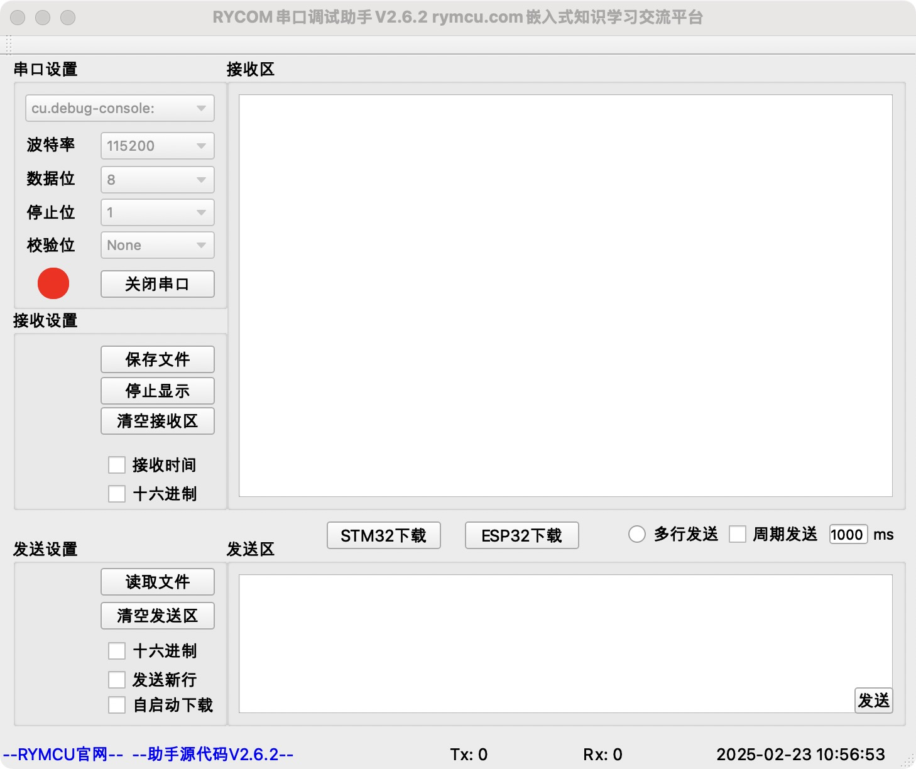The image size is (916, 769).
Task: Click the 停止显示 button
Action: pyautogui.click(x=157, y=391)
